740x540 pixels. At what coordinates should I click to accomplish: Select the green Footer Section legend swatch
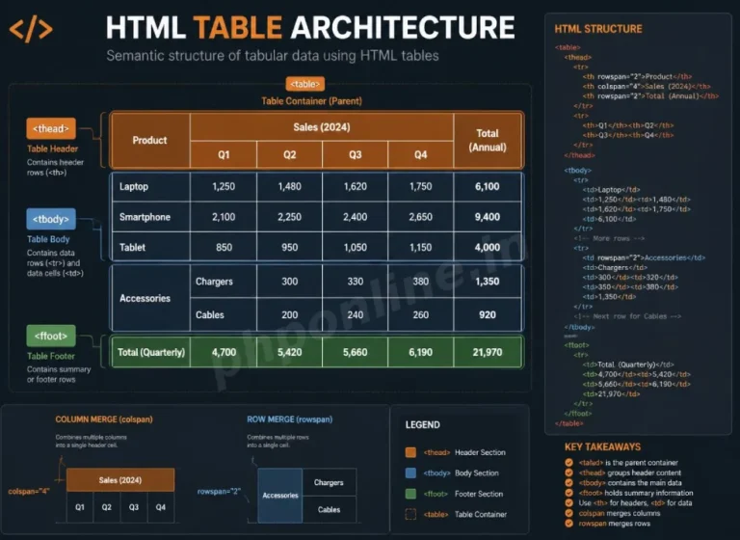[410, 494]
